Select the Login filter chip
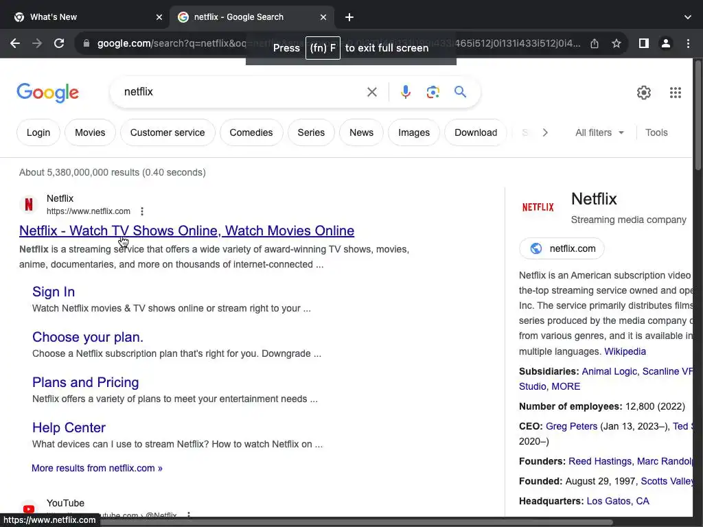Screen dimensions: 703x527 pyautogui.click(x=38, y=132)
